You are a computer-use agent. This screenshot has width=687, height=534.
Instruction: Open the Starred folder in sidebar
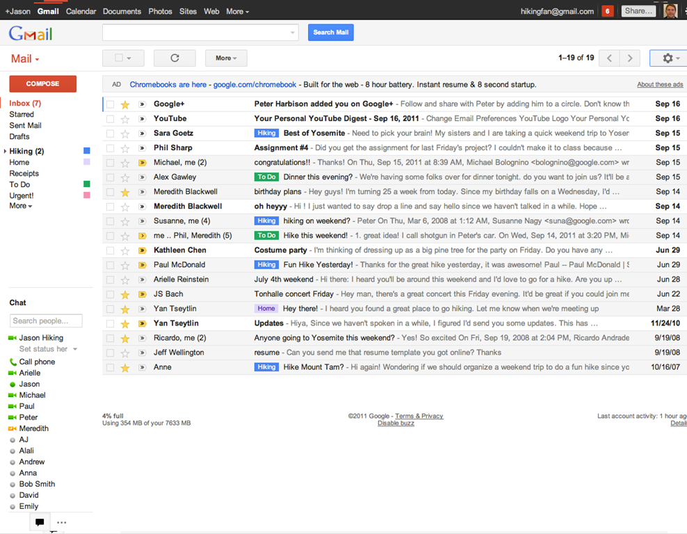(x=22, y=115)
